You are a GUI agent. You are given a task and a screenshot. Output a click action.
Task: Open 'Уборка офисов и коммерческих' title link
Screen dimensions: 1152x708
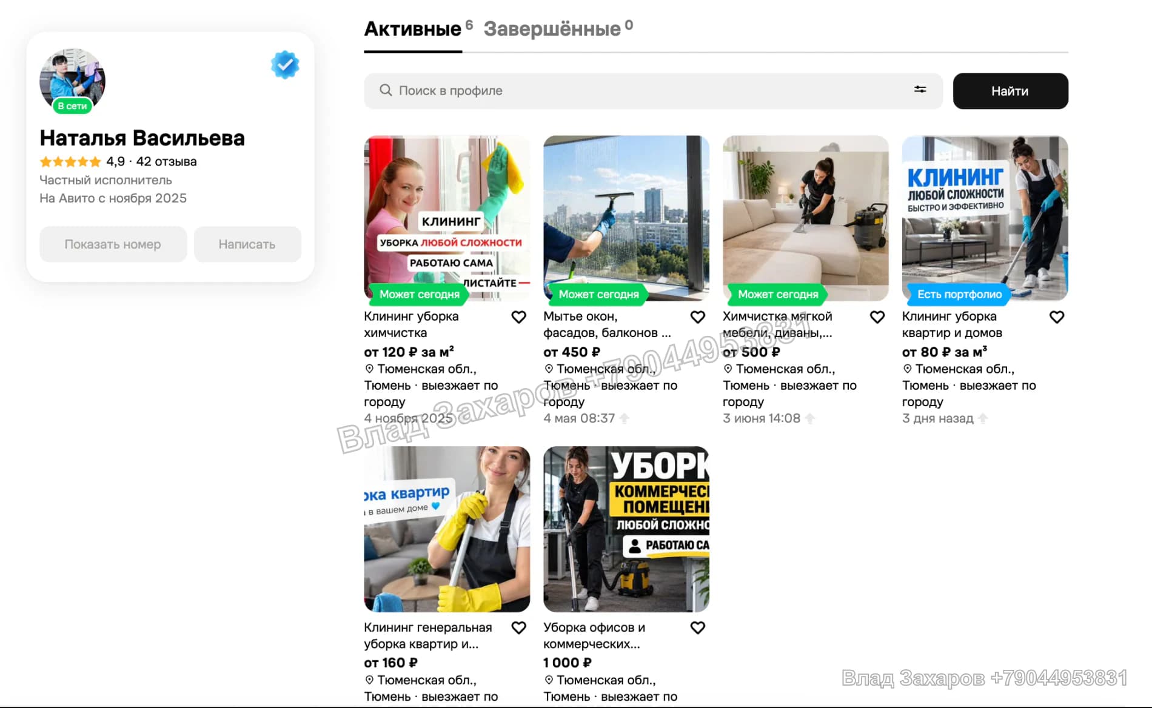pyautogui.click(x=594, y=635)
